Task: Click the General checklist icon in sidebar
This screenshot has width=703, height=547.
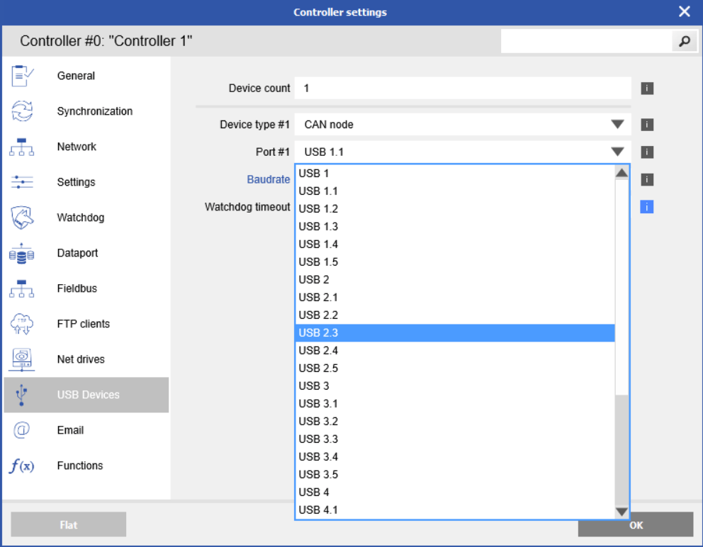Action: (x=22, y=76)
